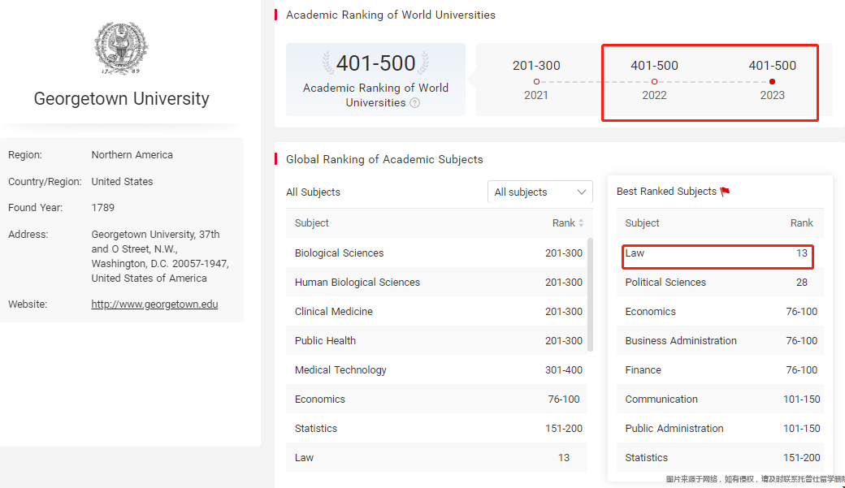Select Law in the Best Ranked Subjects list
Viewport: 845px width, 488px height.
[x=720, y=253]
